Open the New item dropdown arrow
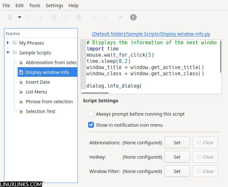 click(x=20, y=17)
